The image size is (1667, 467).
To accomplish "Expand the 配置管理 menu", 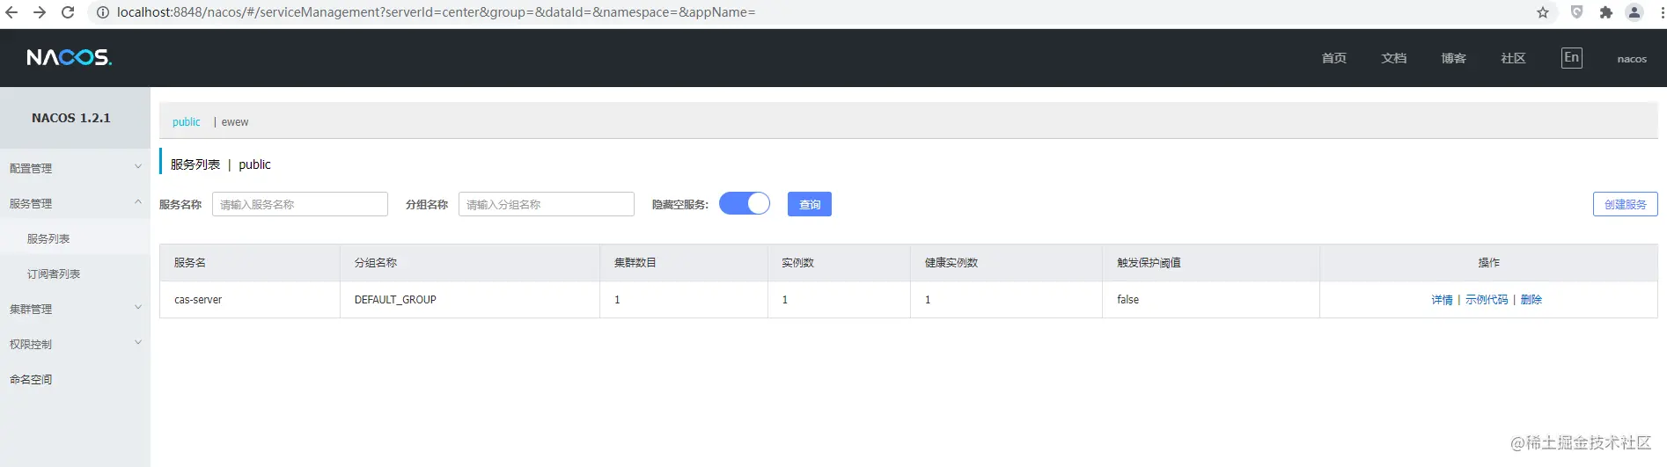I will [75, 168].
